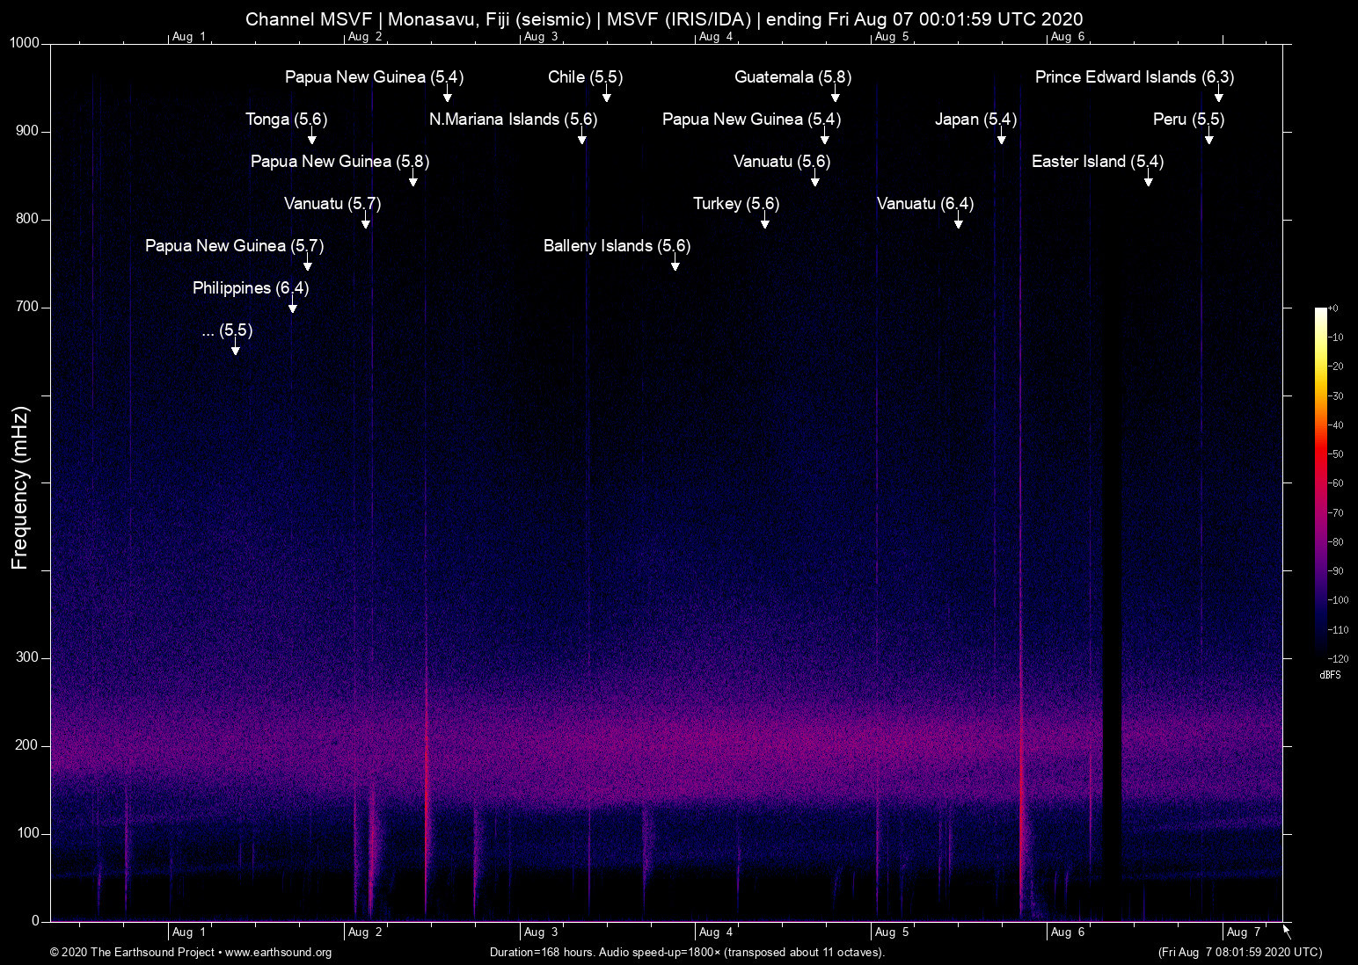
Task: Select the 200 frequency axis label
Action: click(28, 745)
